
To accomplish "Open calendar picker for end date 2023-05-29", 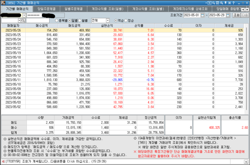I will (x=228, y=15).
